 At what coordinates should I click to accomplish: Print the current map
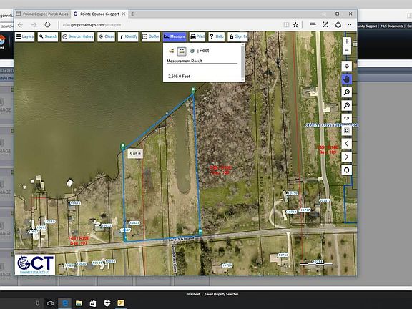pyautogui.click(x=197, y=36)
